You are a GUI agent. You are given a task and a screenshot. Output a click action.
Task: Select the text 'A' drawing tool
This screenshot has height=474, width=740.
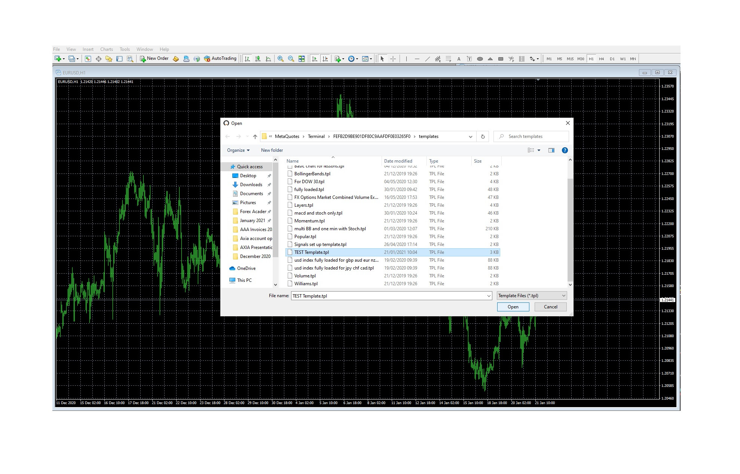pos(459,59)
